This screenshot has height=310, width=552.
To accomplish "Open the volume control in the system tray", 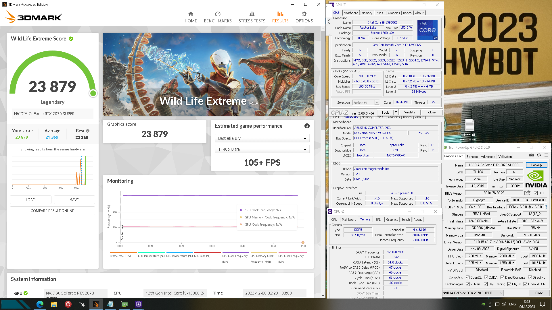I will click(x=504, y=304).
